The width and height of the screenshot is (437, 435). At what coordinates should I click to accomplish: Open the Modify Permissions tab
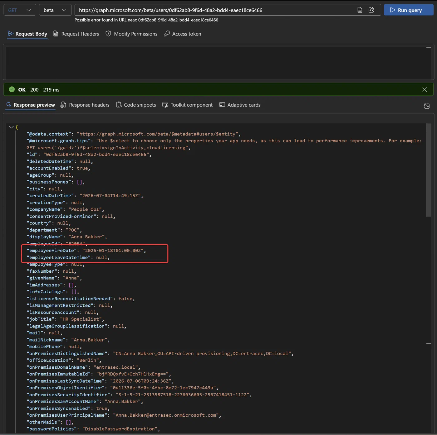click(x=131, y=34)
